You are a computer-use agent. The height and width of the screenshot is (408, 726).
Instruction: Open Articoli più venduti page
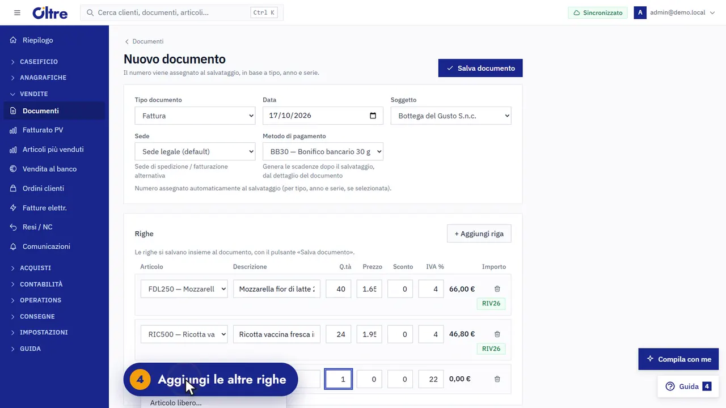pyautogui.click(x=54, y=150)
